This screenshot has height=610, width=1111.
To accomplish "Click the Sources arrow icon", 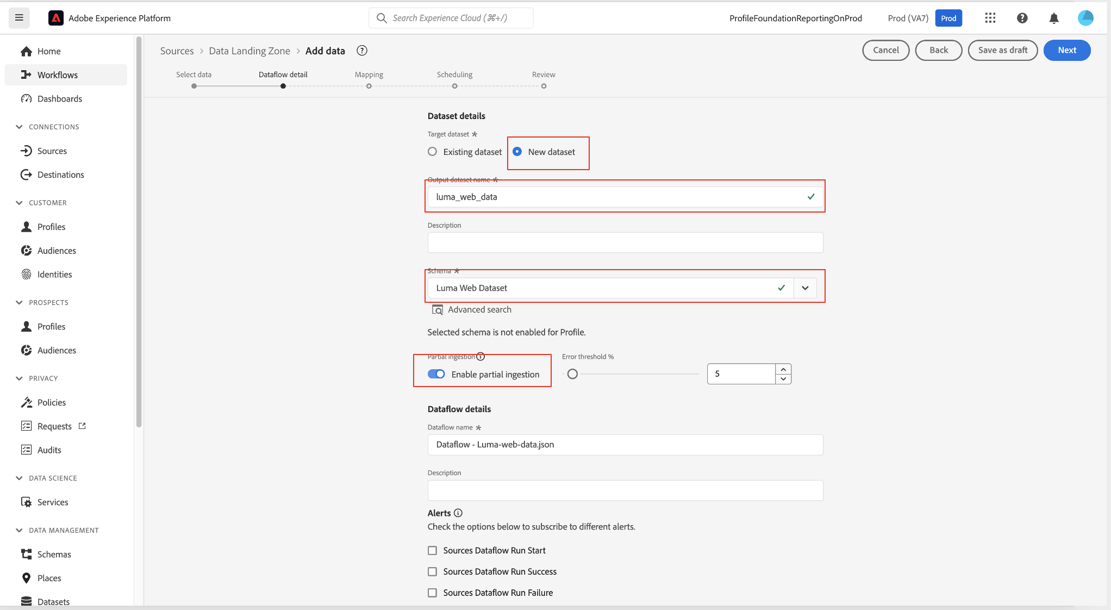I will (x=26, y=151).
